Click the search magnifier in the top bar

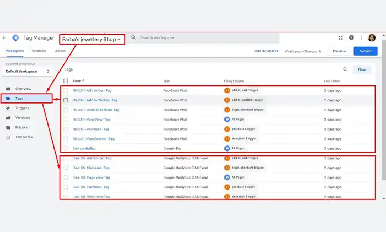pos(133,37)
